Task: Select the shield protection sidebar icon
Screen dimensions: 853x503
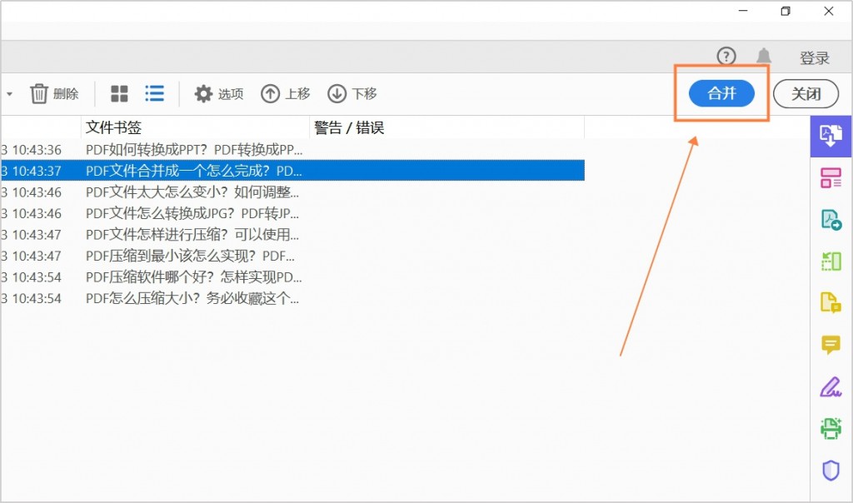Action: pyautogui.click(x=830, y=470)
